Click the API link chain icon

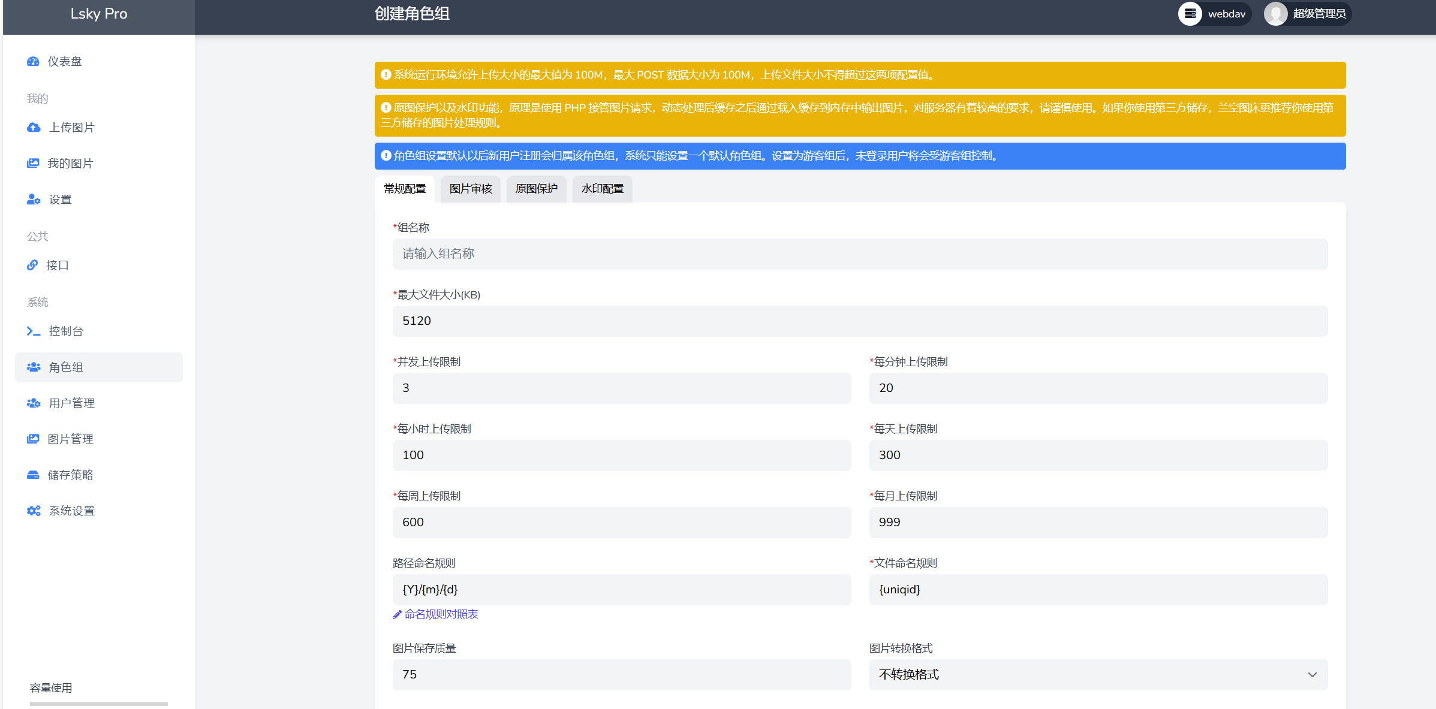[x=32, y=266]
